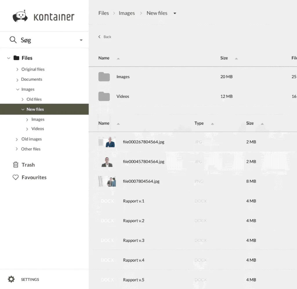Click the 20 MB size of Images folder
297x289 pixels.
point(226,77)
